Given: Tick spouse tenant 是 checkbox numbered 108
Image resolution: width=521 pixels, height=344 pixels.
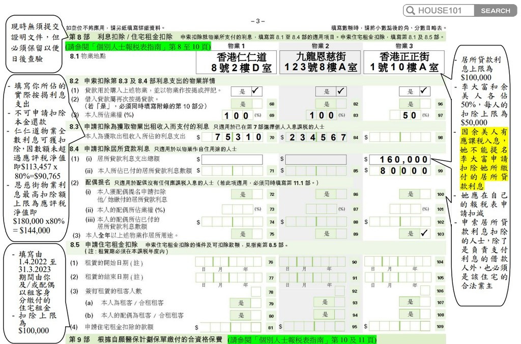Looking at the screenshot, I should click(x=425, y=314).
